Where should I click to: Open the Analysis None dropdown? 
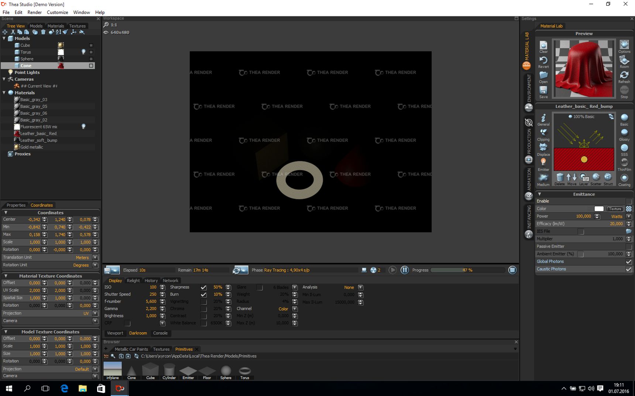[x=360, y=287]
